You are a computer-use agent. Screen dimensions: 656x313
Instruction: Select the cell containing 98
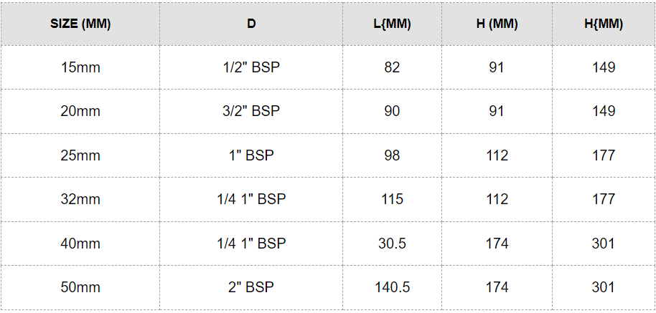[x=392, y=155]
